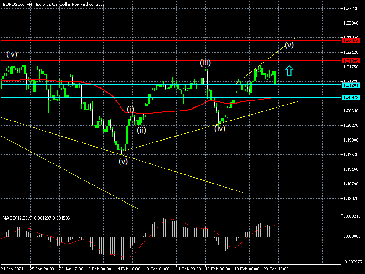Select the (iv) label above the January candles
Viewport: 365px width, 274px height.
(x=12, y=54)
